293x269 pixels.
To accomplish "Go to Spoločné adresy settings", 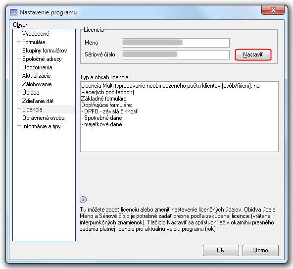I will (x=42, y=59).
